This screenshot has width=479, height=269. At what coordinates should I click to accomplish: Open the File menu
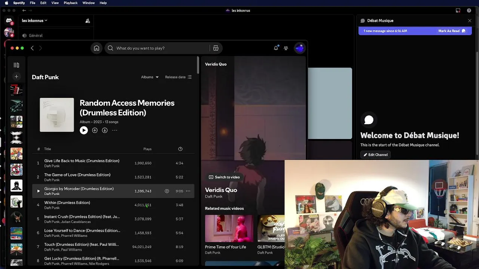point(33,3)
